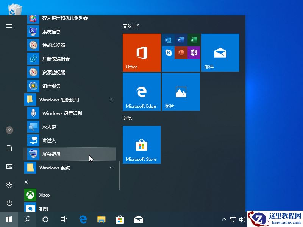Open the 照片 (Photos) tile
The width and height of the screenshot is (303, 227).
click(181, 92)
